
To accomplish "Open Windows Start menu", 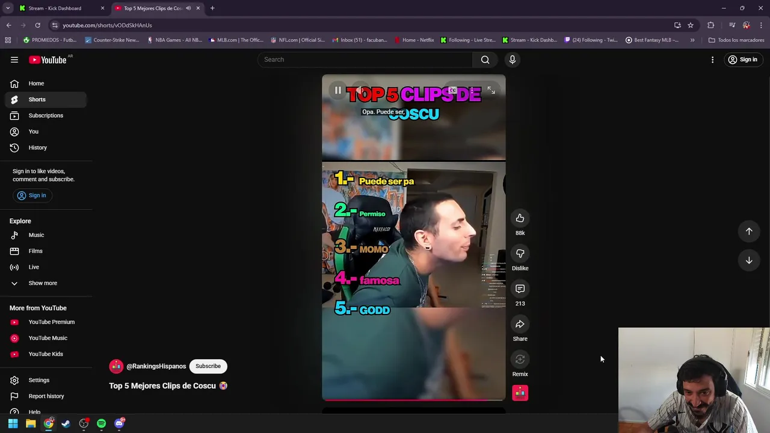I will tap(13, 423).
